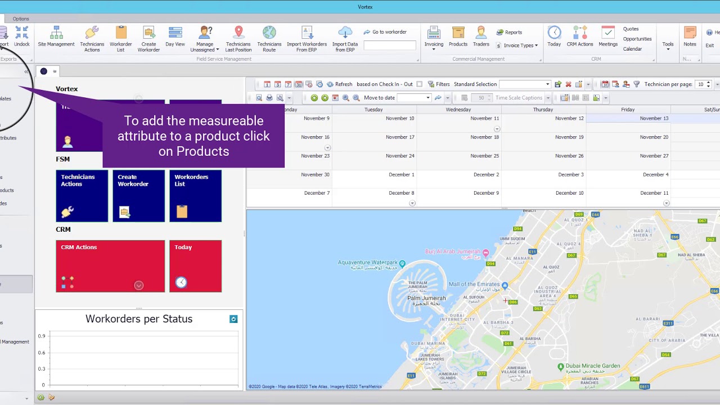Select the month (31) calendar view icon
Image resolution: width=720 pixels, height=405 pixels.
click(x=299, y=84)
